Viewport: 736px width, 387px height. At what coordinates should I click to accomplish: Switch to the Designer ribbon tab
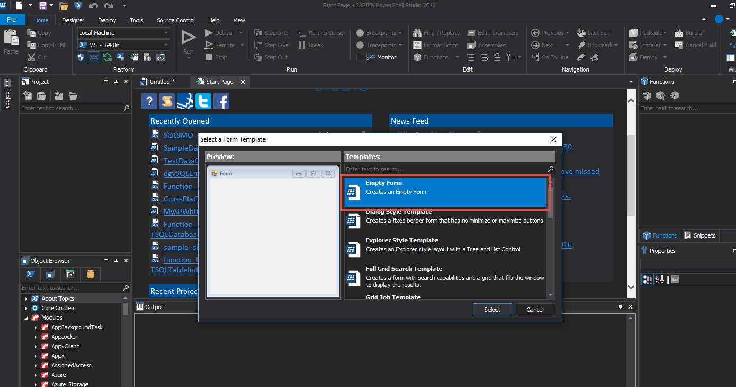pyautogui.click(x=73, y=20)
